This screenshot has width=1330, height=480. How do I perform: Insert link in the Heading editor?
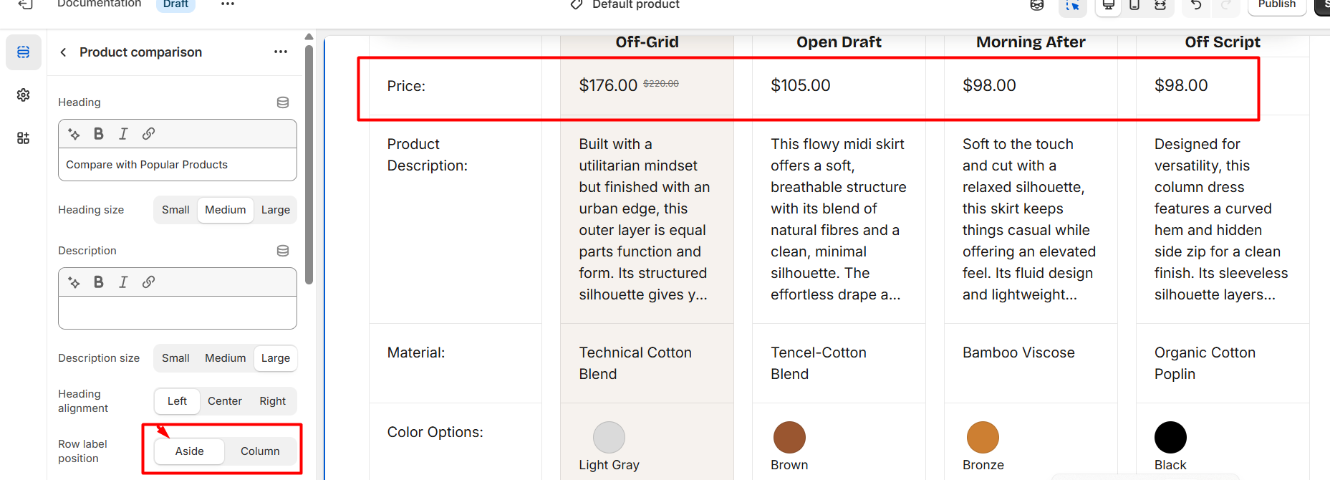pos(148,134)
